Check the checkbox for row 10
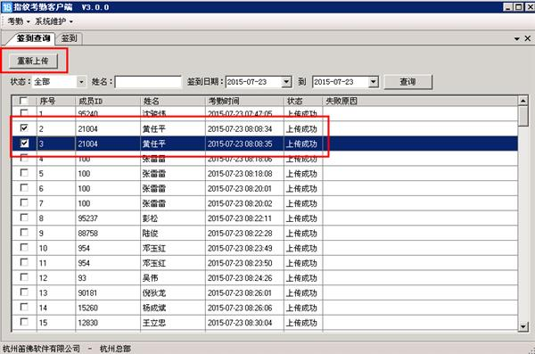This screenshot has height=354, width=535. coord(24,248)
